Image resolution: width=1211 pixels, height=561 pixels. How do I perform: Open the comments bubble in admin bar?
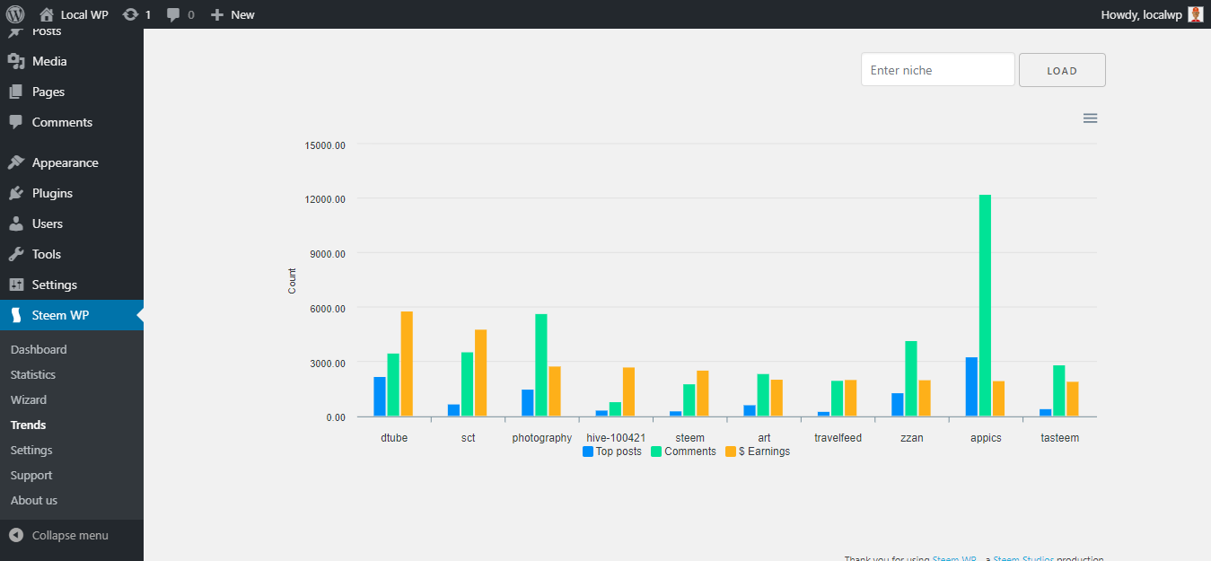click(x=180, y=14)
